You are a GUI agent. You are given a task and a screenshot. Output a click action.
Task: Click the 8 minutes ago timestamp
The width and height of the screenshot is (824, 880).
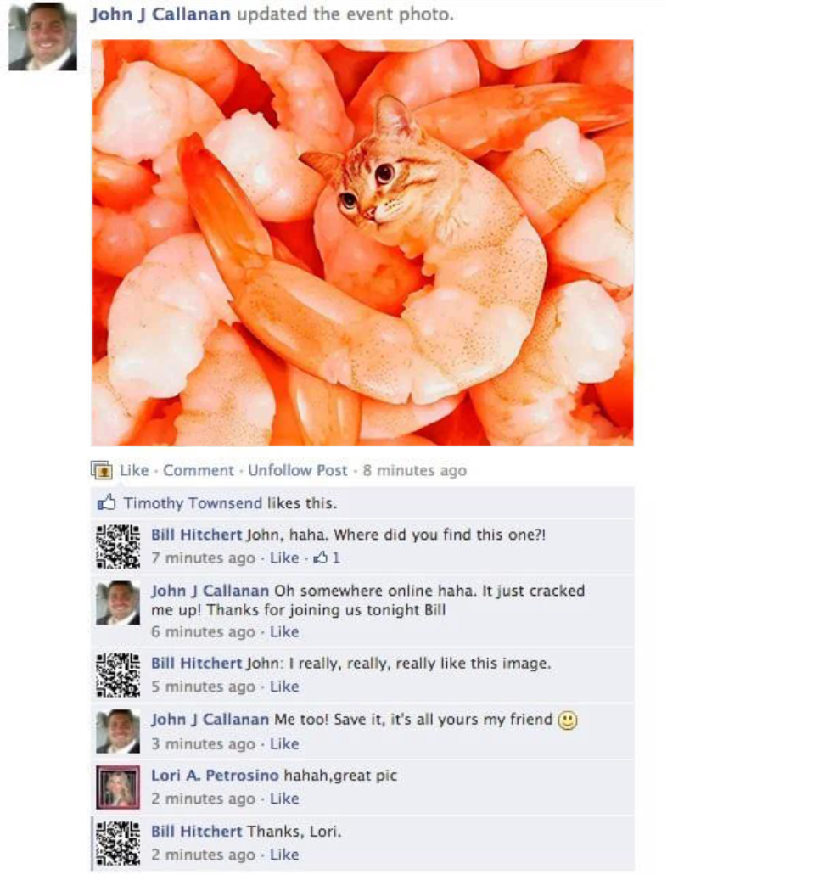click(x=415, y=470)
